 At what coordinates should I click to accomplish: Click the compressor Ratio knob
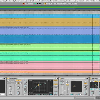click(26, 82)
